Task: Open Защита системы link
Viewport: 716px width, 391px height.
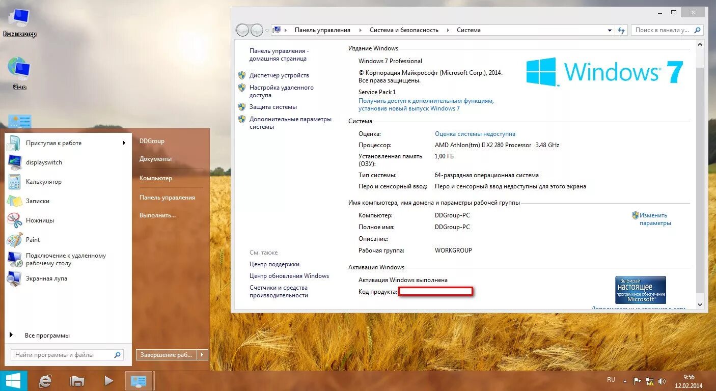Action: (x=273, y=107)
